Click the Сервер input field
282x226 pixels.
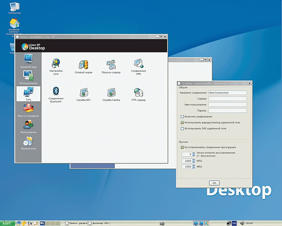[227, 98]
